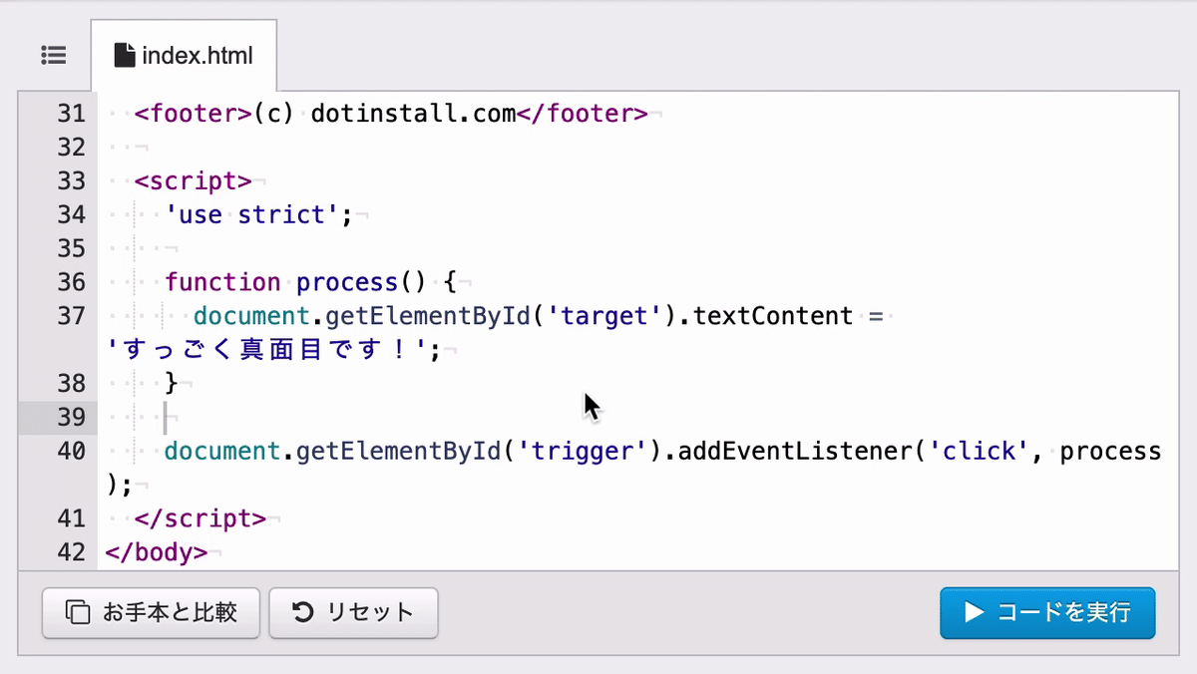Open the file list menu icon
1197x674 pixels.
click(54, 56)
